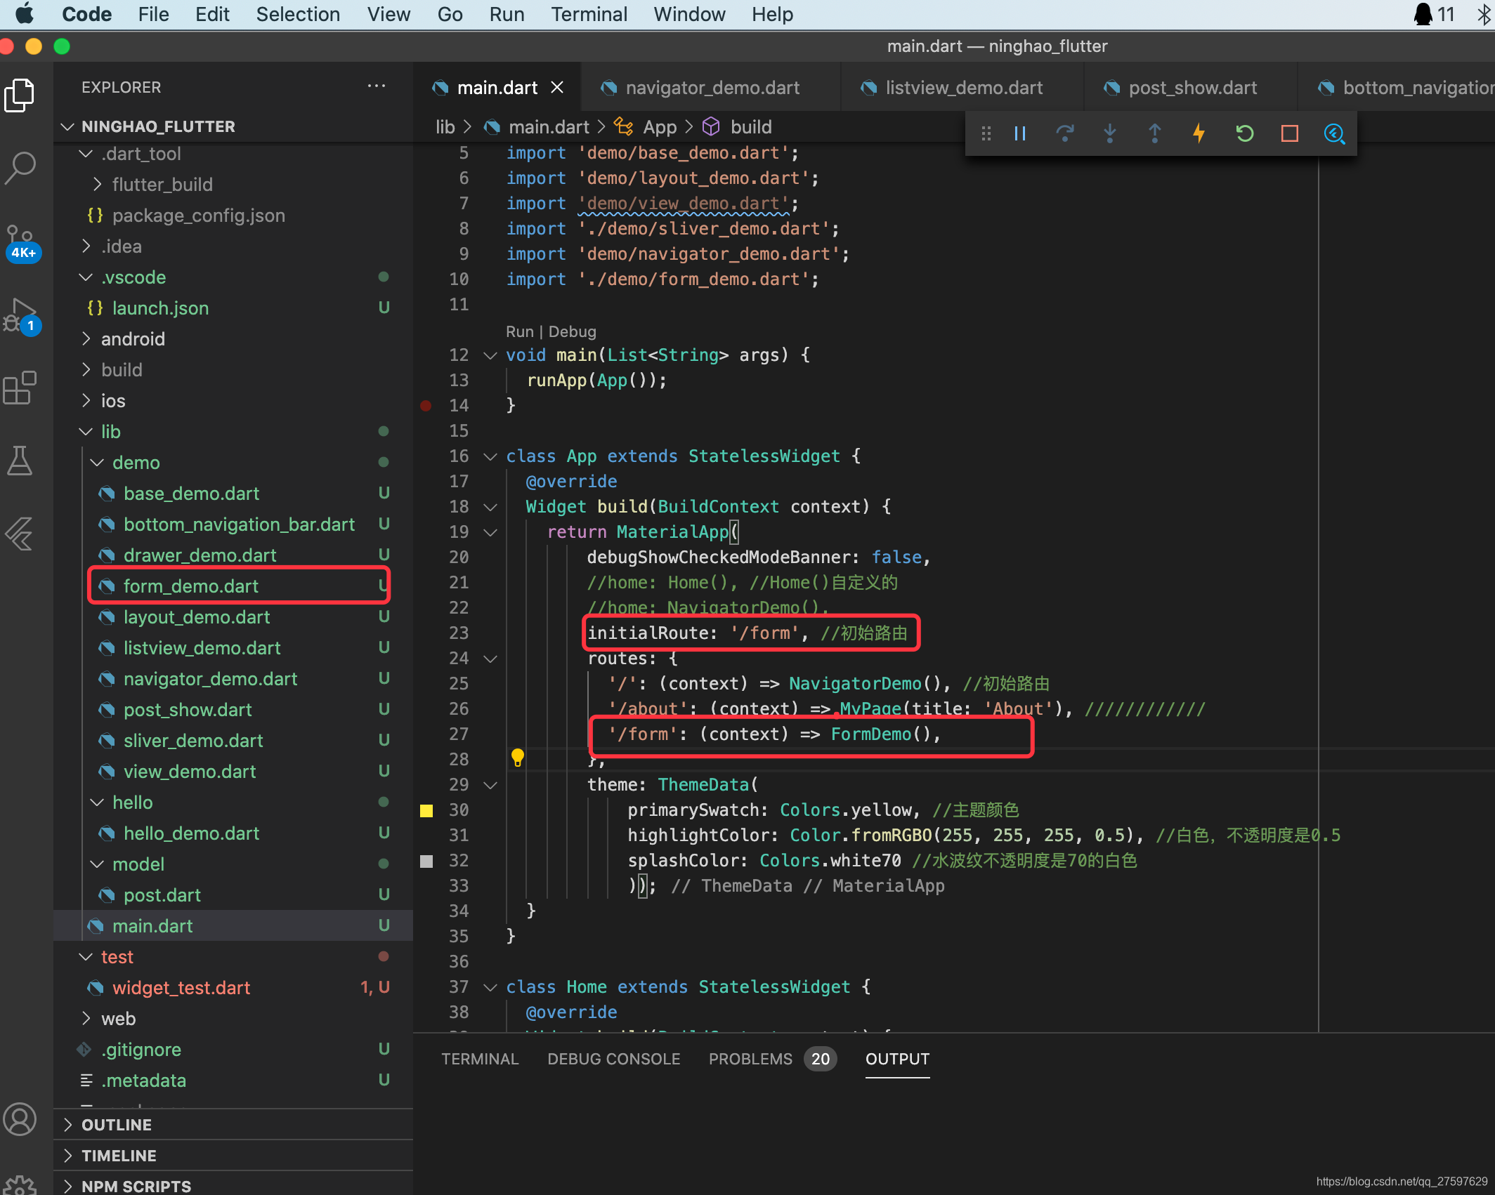Image resolution: width=1495 pixels, height=1195 pixels.
Task: Collapse the .dart_tool folder
Action: (86, 154)
